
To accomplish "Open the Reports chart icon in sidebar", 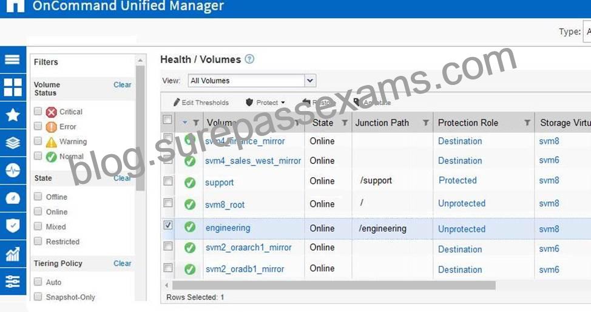I will (12, 254).
